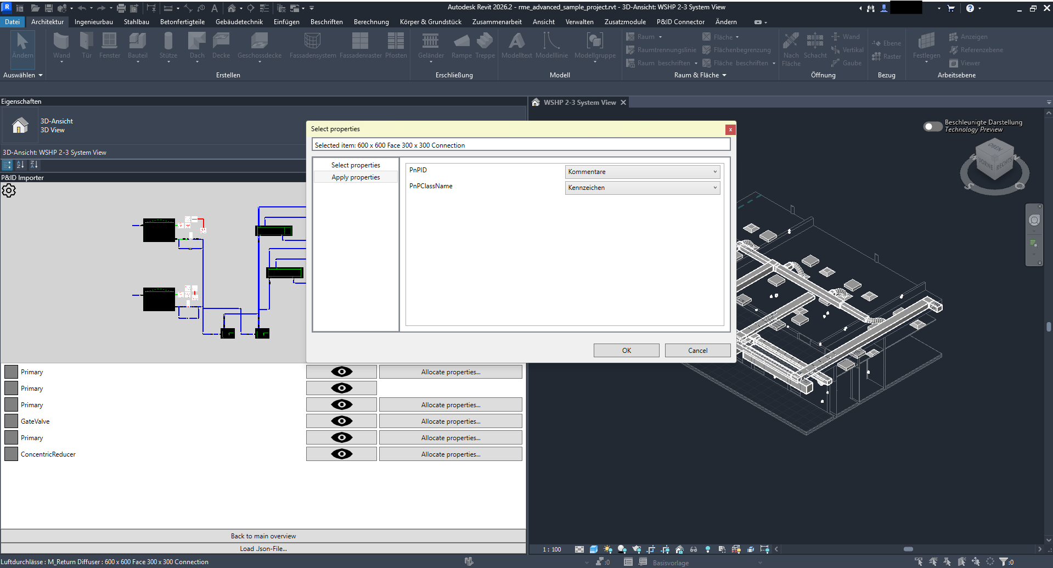Toggle the Beschleunigte Darstellung switch
The height and width of the screenshot is (568, 1053).
click(932, 126)
